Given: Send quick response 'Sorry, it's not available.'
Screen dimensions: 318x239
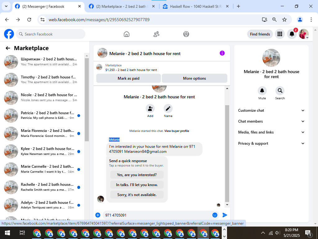Looking at the screenshot, I should 137,195.
